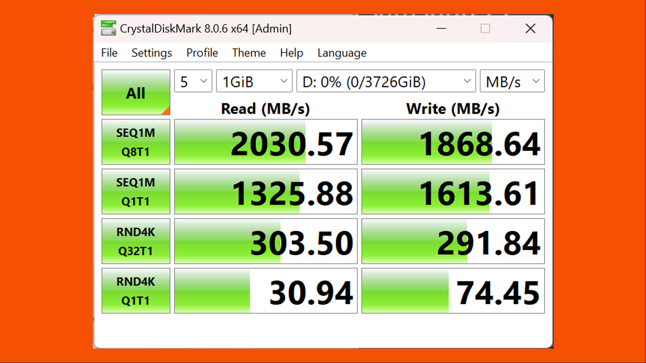Viewport: 646px width, 363px height.
Task: Expand the D: drive selection dropdown
Action: tap(386, 81)
